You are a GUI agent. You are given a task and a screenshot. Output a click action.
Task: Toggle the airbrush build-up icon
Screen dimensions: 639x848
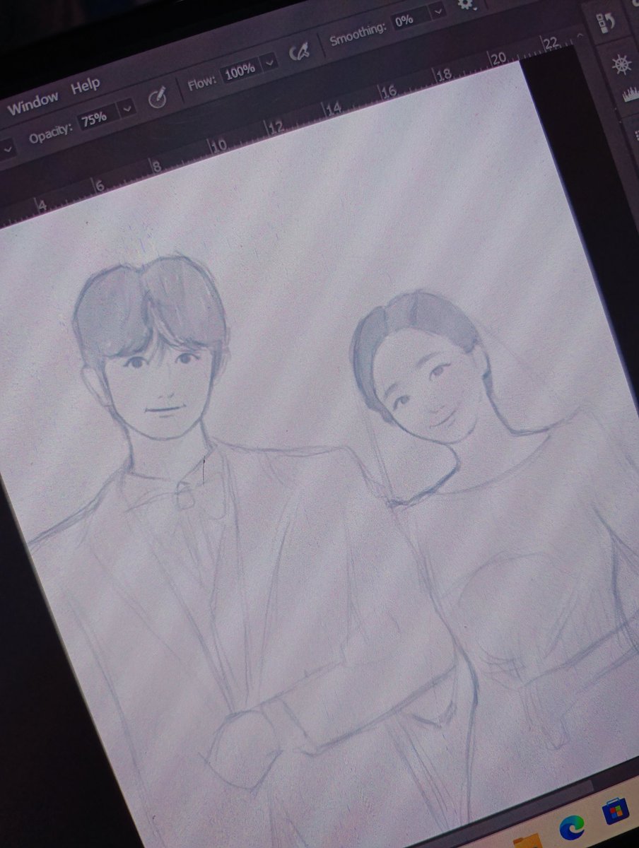[300, 50]
